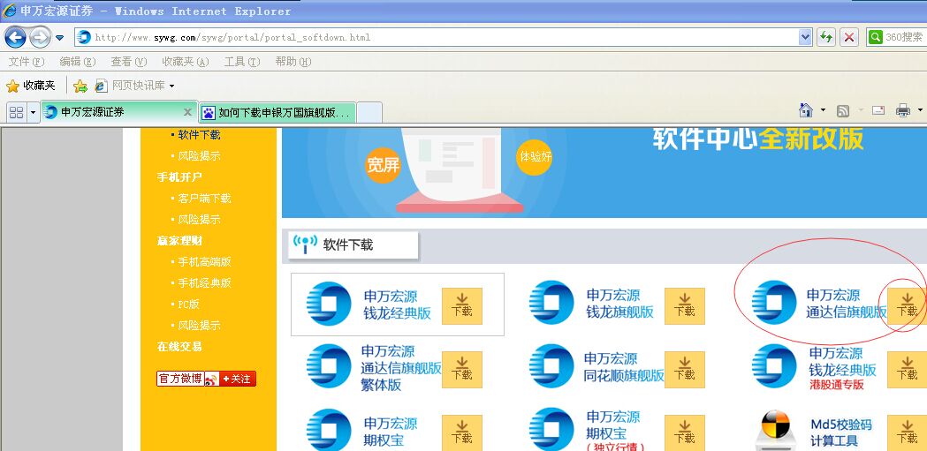Viewport: 927px width, 451px height.
Task: Click the 申万宏源 同花顺旗舰版 text
Action: click(624, 366)
